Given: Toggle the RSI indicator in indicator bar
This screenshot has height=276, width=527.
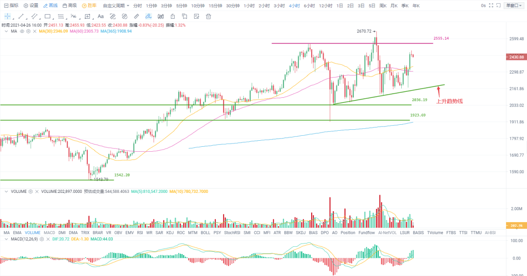Looking at the screenshot, I should (140, 233).
